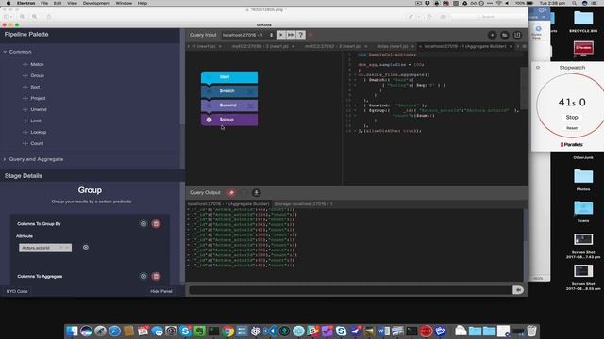Open the File menu
This screenshot has height=339, width=604.
tap(44, 3)
